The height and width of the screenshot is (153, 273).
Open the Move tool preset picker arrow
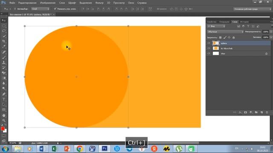tap(10, 9)
